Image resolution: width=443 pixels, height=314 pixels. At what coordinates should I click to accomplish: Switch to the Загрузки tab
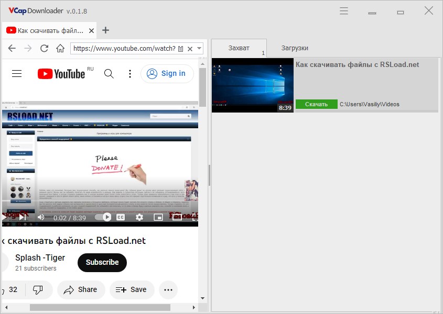click(294, 47)
